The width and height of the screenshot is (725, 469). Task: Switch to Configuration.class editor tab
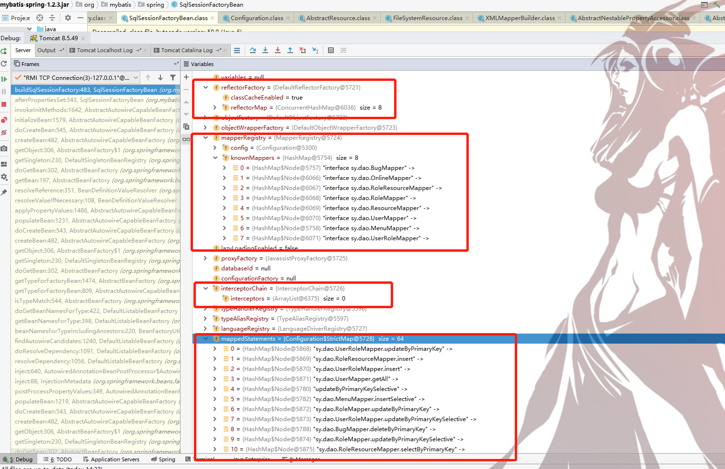tap(257, 18)
